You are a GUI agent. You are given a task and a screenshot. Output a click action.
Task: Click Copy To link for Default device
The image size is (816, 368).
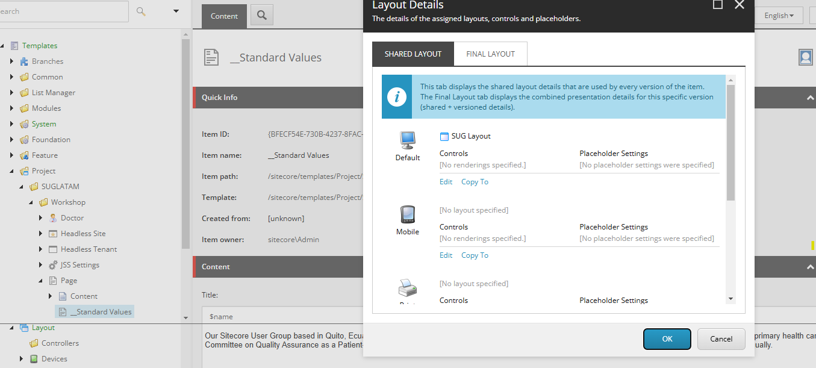click(475, 182)
